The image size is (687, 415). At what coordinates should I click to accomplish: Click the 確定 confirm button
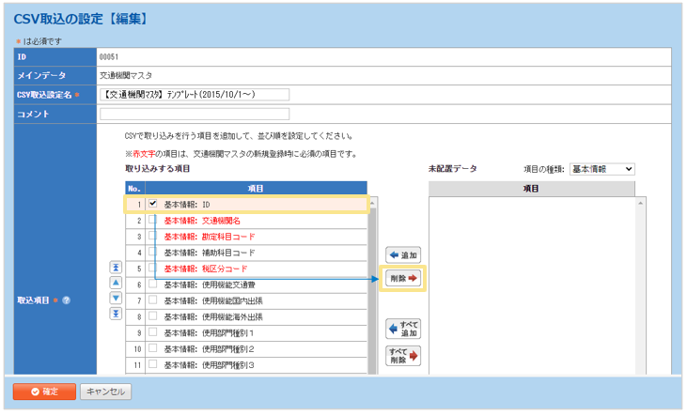pos(43,392)
